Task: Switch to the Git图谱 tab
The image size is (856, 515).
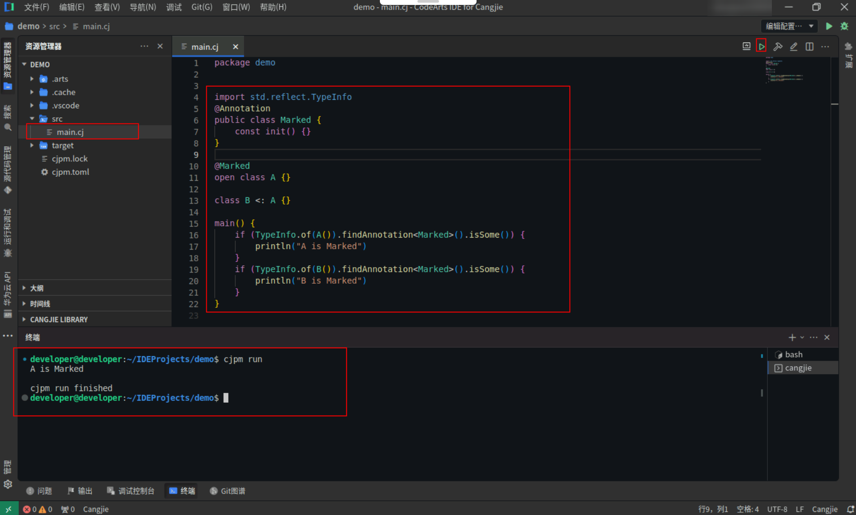Action: (x=228, y=491)
